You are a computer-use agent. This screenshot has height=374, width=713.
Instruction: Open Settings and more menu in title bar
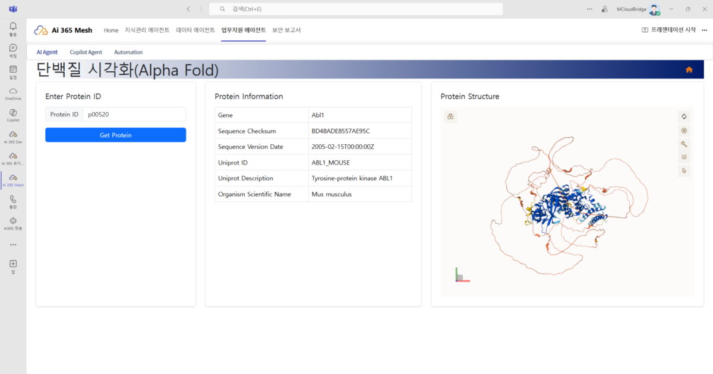(x=589, y=9)
